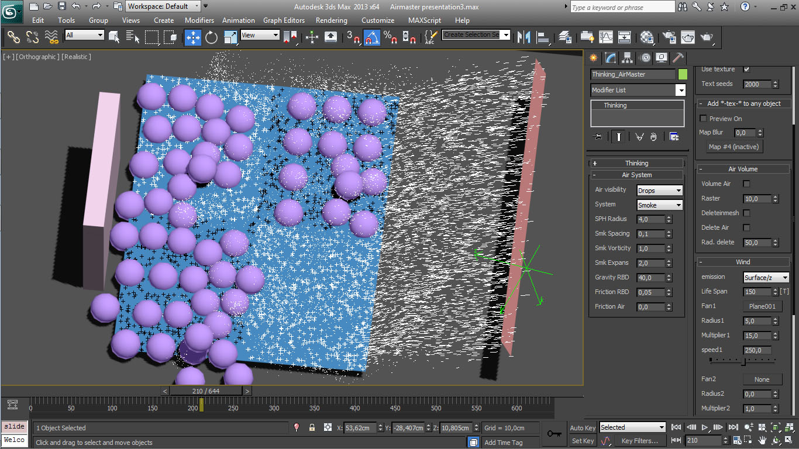The image size is (799, 449).
Task: Open the System Smoke dropdown
Action: 660,205
